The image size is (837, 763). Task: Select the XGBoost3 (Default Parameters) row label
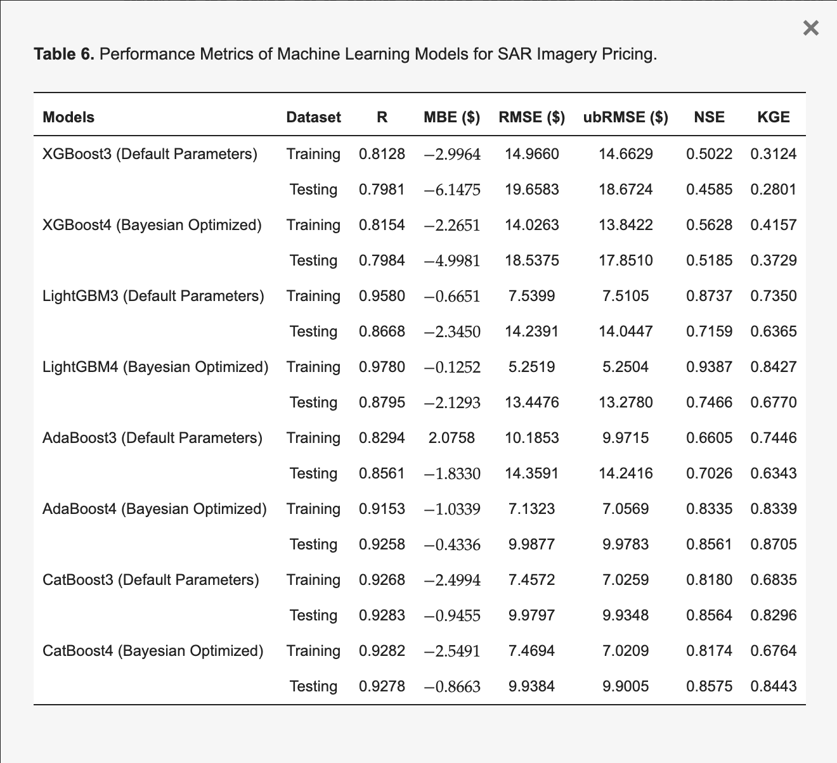[150, 154]
